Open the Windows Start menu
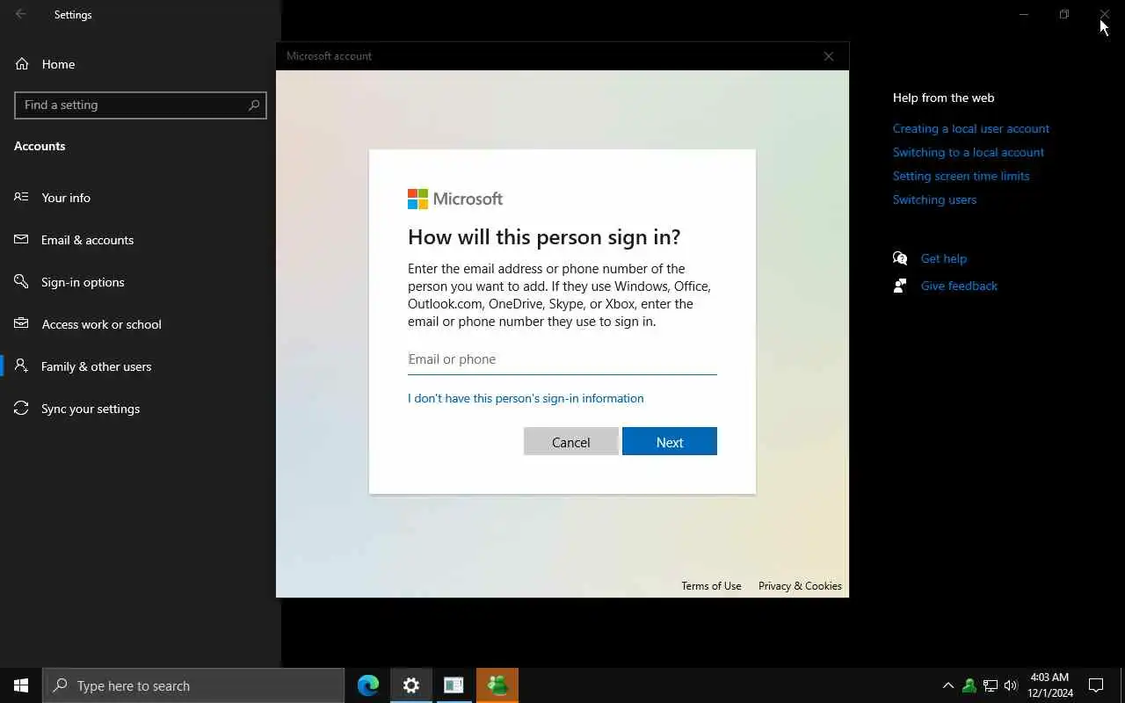 (21, 685)
